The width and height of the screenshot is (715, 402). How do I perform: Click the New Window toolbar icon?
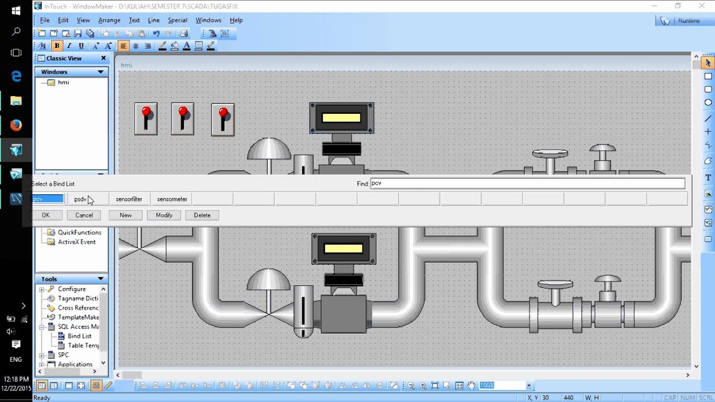(x=42, y=33)
